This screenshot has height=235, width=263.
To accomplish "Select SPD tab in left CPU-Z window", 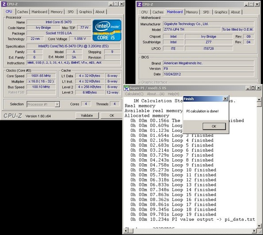I will point(71,12).
